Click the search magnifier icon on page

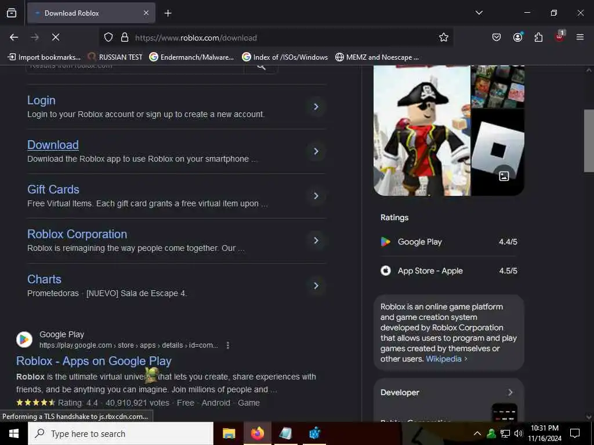[261, 67]
